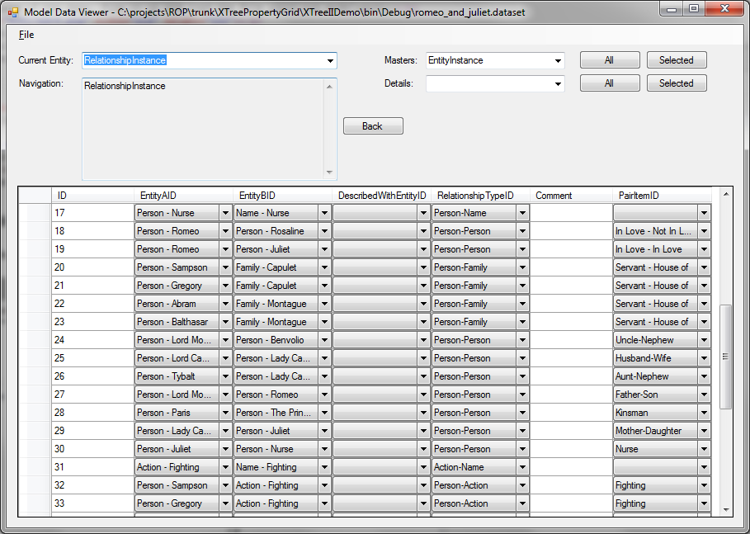Open EntityAID dropdown showing Person - Abram
The width and height of the screenshot is (750, 534).
(226, 304)
